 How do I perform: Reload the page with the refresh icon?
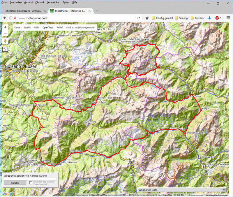[139, 17]
